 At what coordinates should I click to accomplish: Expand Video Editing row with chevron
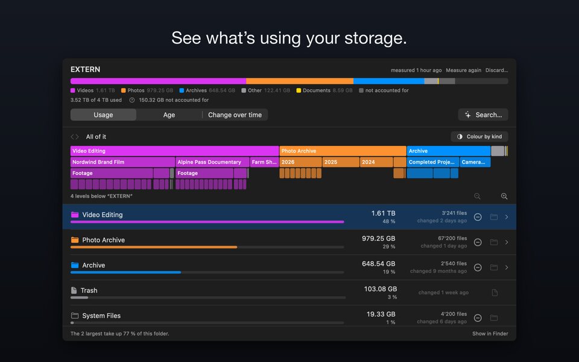507,217
